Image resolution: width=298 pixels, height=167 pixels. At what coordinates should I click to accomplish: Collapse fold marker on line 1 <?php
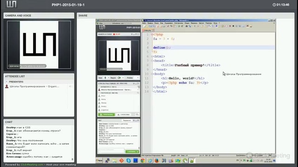click(x=152, y=34)
